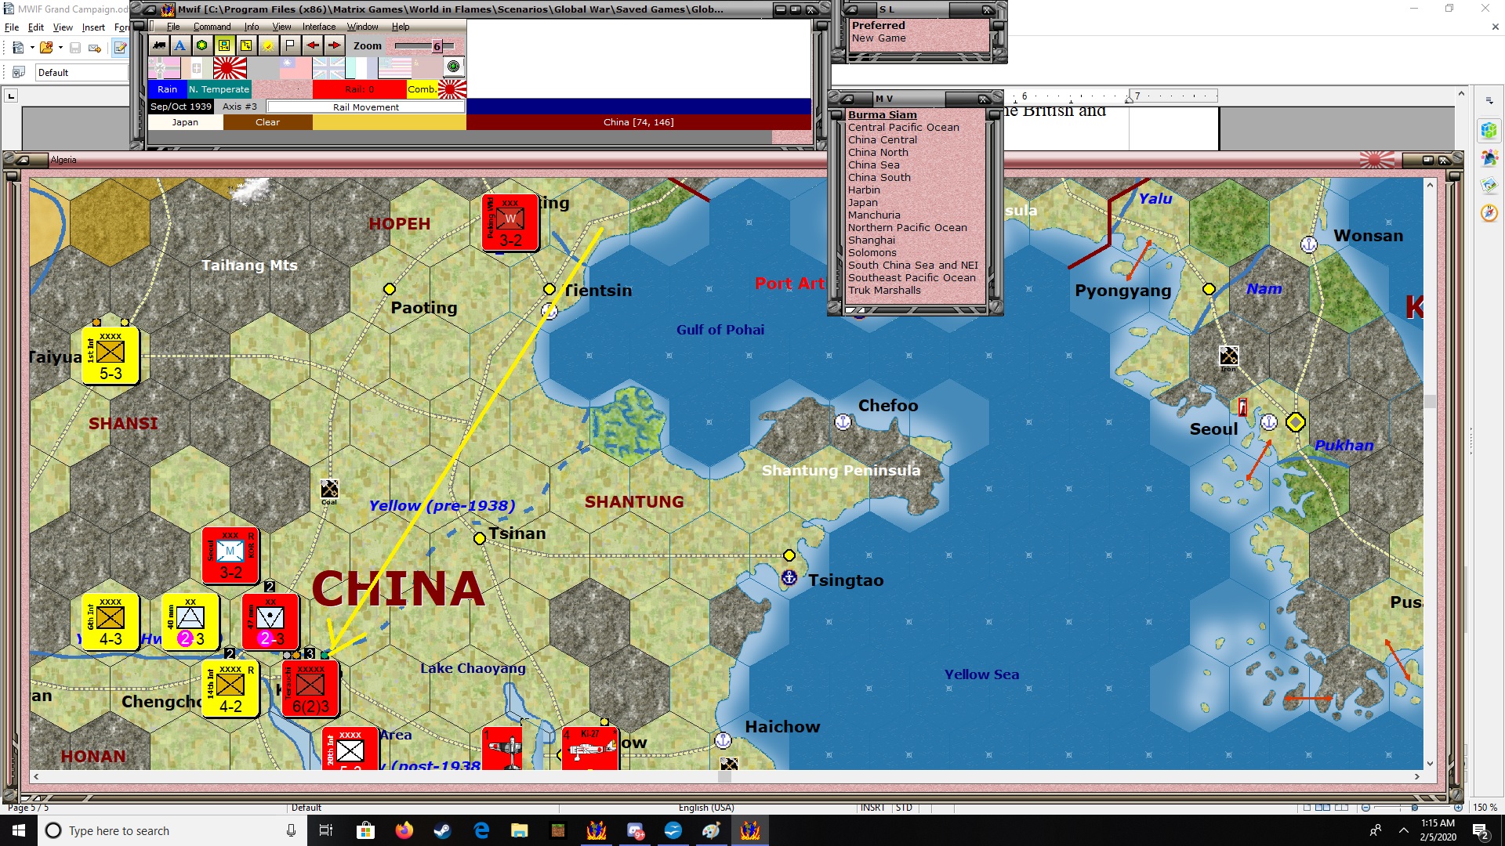Toggle the green indicator light button
Image resolution: width=1505 pixels, height=846 pixels.
point(453,67)
